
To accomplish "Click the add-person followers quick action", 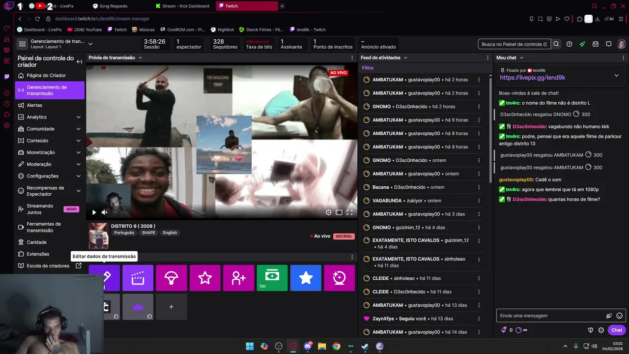I will click(x=238, y=278).
